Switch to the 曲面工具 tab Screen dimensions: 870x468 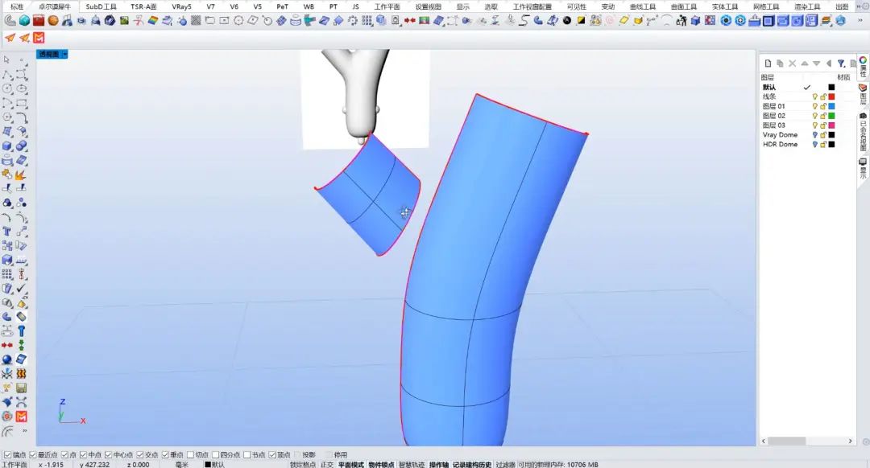684,6
